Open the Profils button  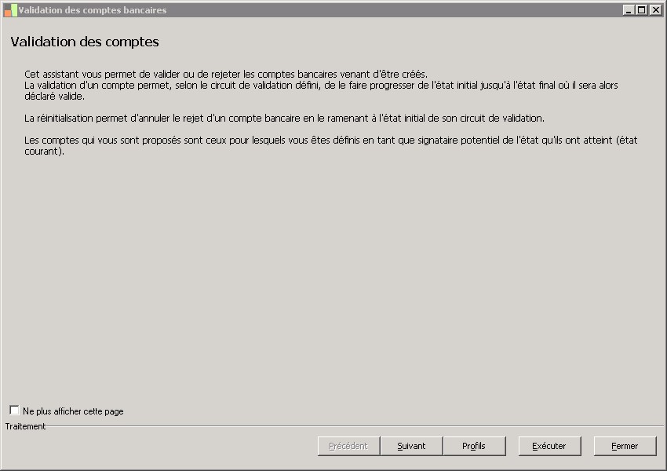coord(474,446)
